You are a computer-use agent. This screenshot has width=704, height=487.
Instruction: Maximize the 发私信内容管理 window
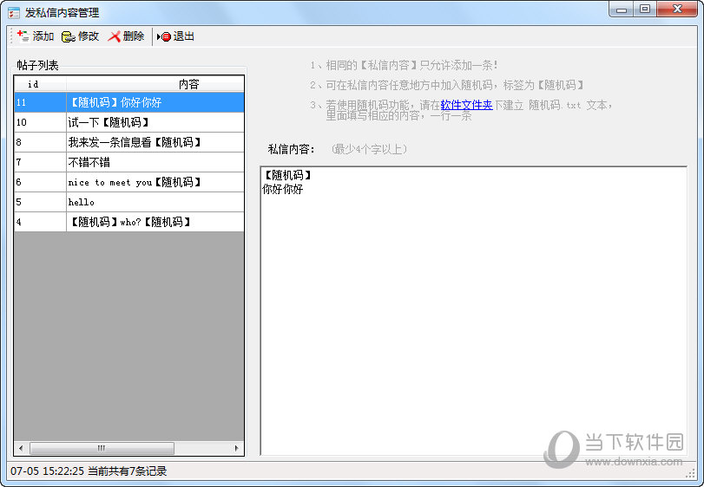click(x=645, y=9)
